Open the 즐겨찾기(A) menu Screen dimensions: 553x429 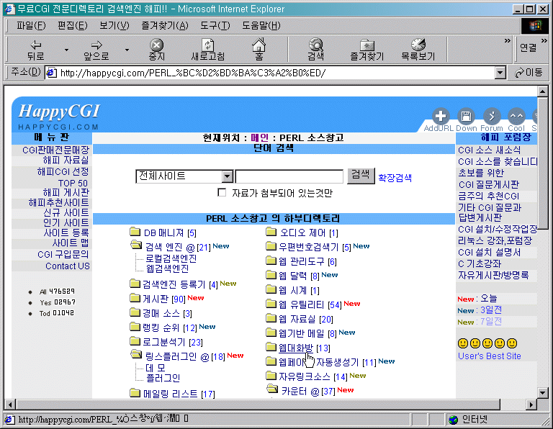pyautogui.click(x=165, y=26)
